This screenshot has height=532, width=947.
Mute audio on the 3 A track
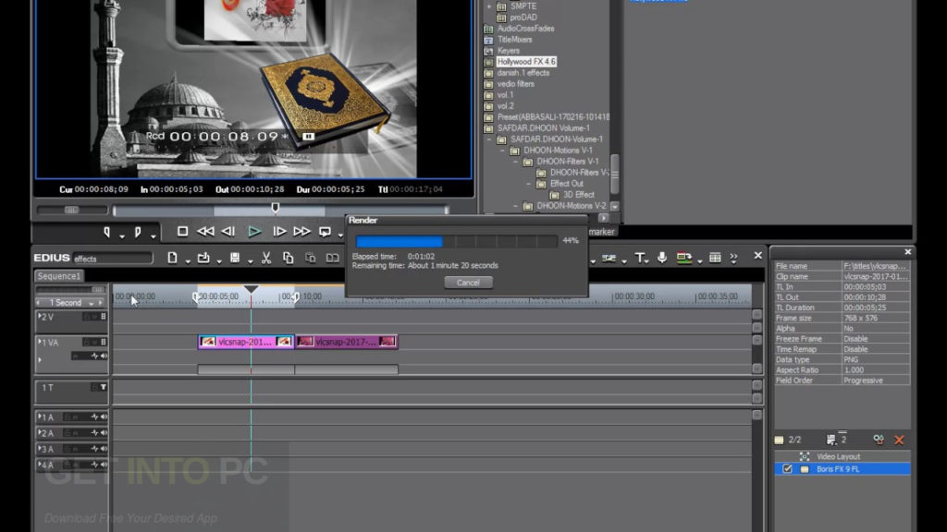104,448
